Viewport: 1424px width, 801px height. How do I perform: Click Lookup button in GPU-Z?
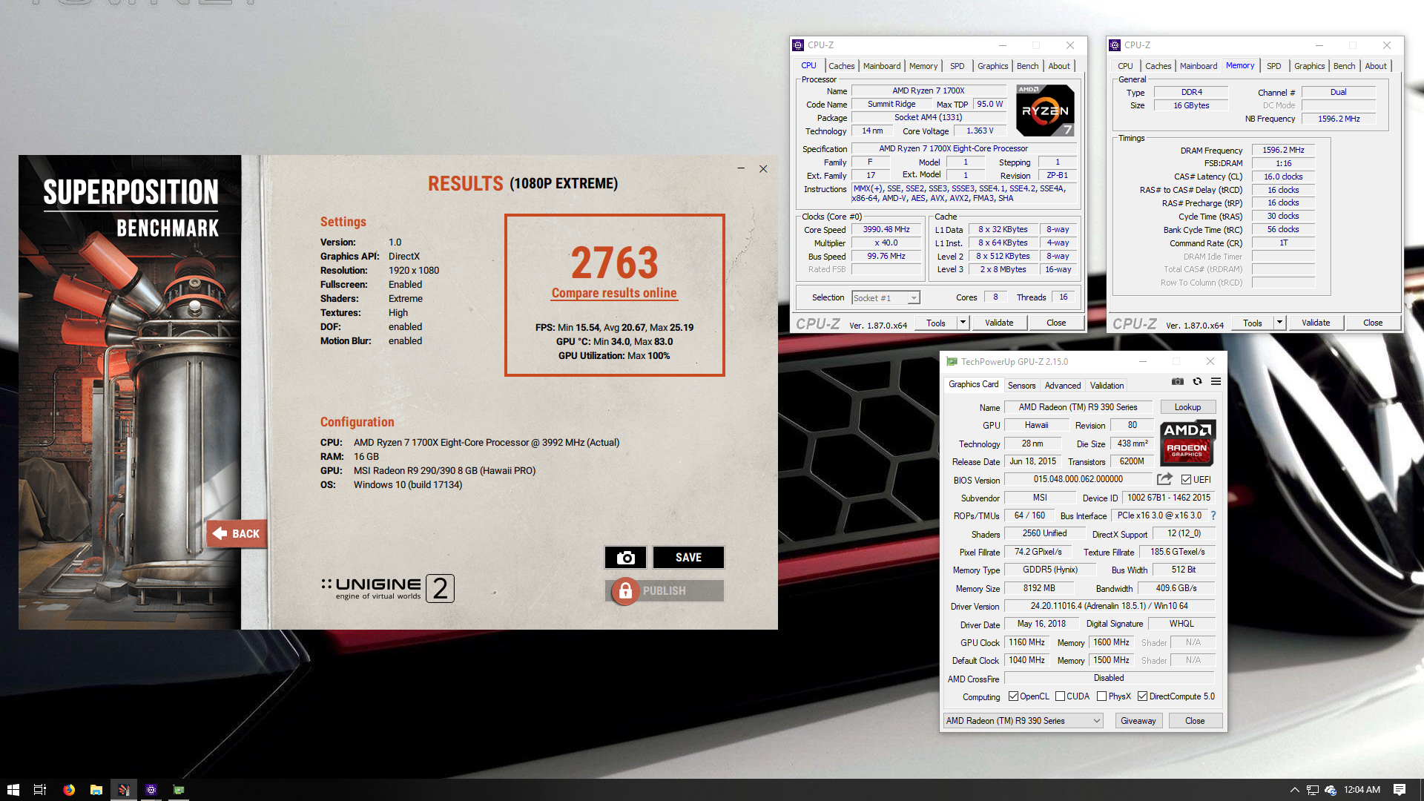[x=1187, y=407]
